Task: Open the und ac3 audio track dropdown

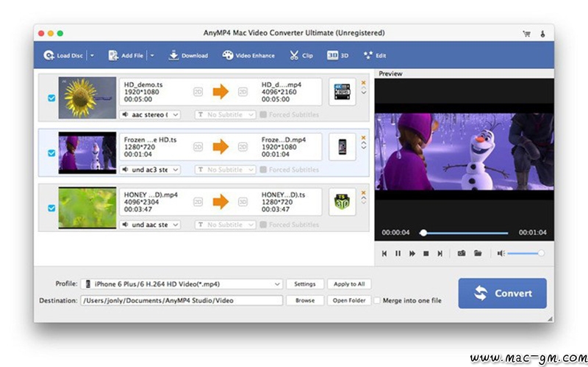Action: (150, 170)
